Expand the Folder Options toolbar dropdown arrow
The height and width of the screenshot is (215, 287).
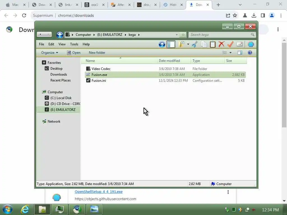[x=188, y=44]
